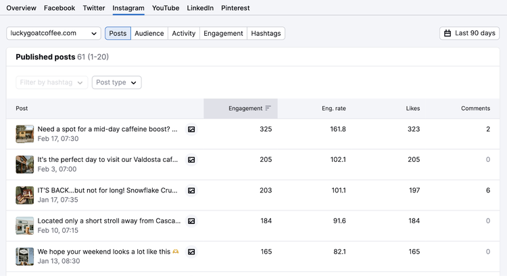Screen dimensions: 507x276
Task: Click engagement rate value 91.6
Action: tap(339, 221)
